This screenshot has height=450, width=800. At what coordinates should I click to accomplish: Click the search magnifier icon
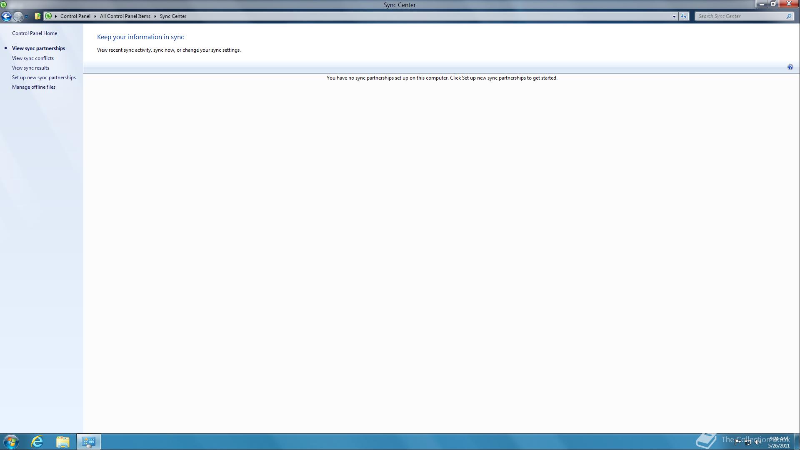(789, 16)
